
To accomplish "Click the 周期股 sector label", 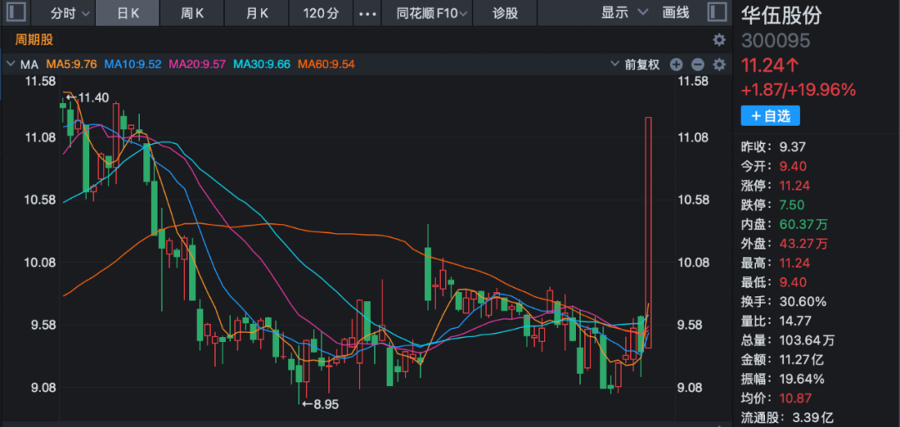I will click(x=32, y=39).
